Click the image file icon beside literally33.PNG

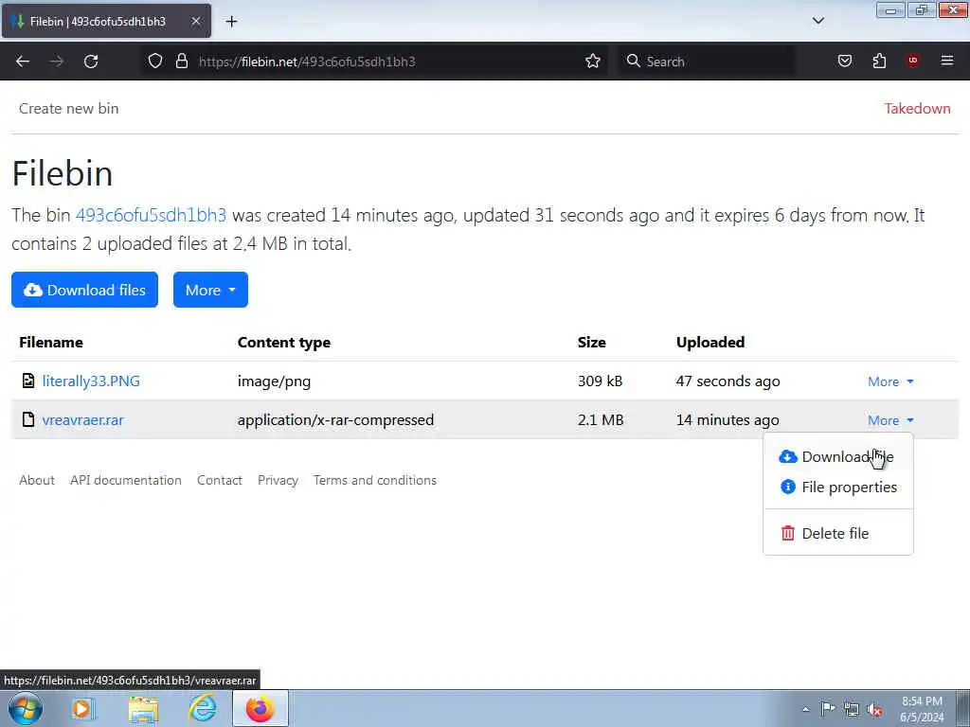pos(27,381)
